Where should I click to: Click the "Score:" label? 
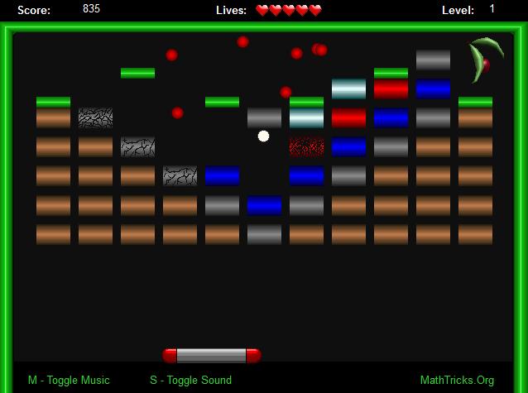pos(34,11)
